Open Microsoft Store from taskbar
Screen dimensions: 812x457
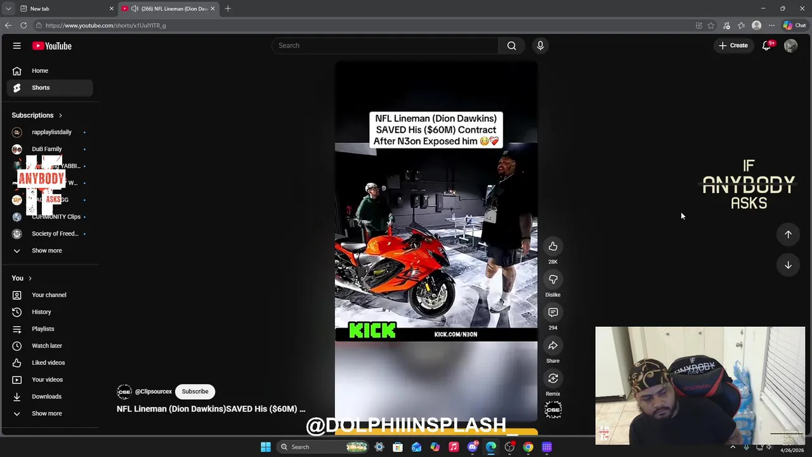click(398, 447)
